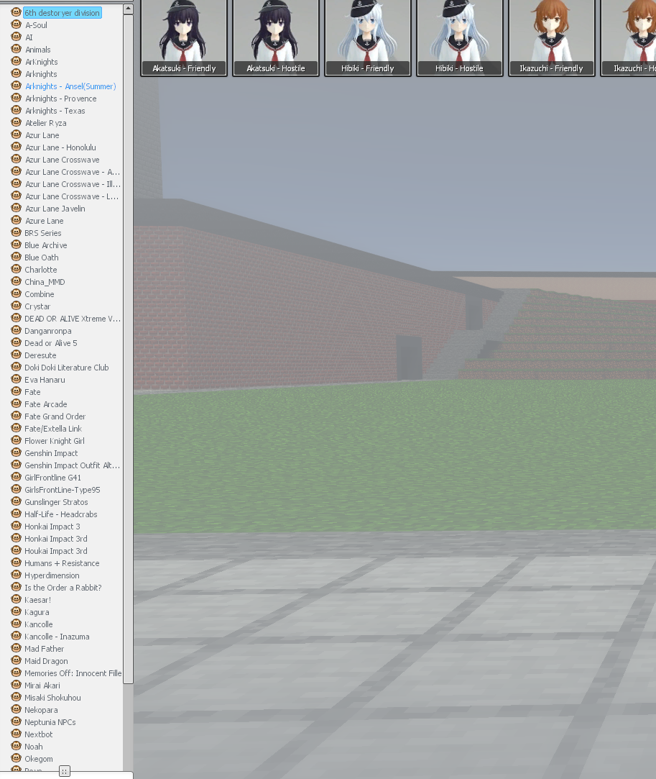The height and width of the screenshot is (779, 656).
Task: Select the monkey icon beside AI
Action: pyautogui.click(x=17, y=37)
